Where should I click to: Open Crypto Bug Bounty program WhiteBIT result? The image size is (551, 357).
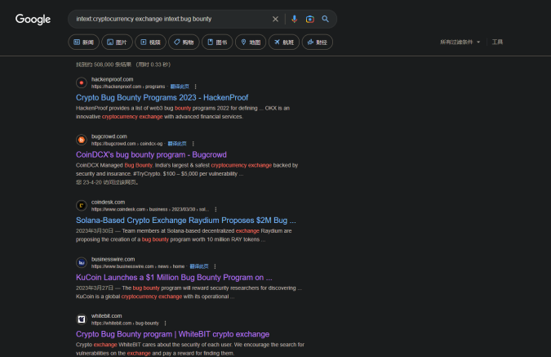(172, 334)
